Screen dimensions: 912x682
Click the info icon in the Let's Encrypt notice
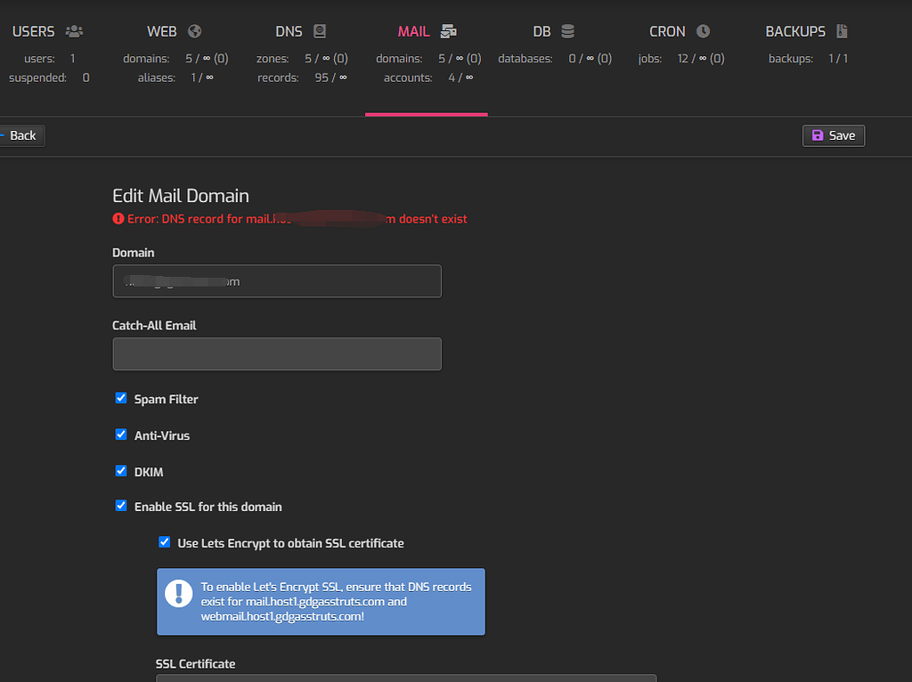pos(178,594)
